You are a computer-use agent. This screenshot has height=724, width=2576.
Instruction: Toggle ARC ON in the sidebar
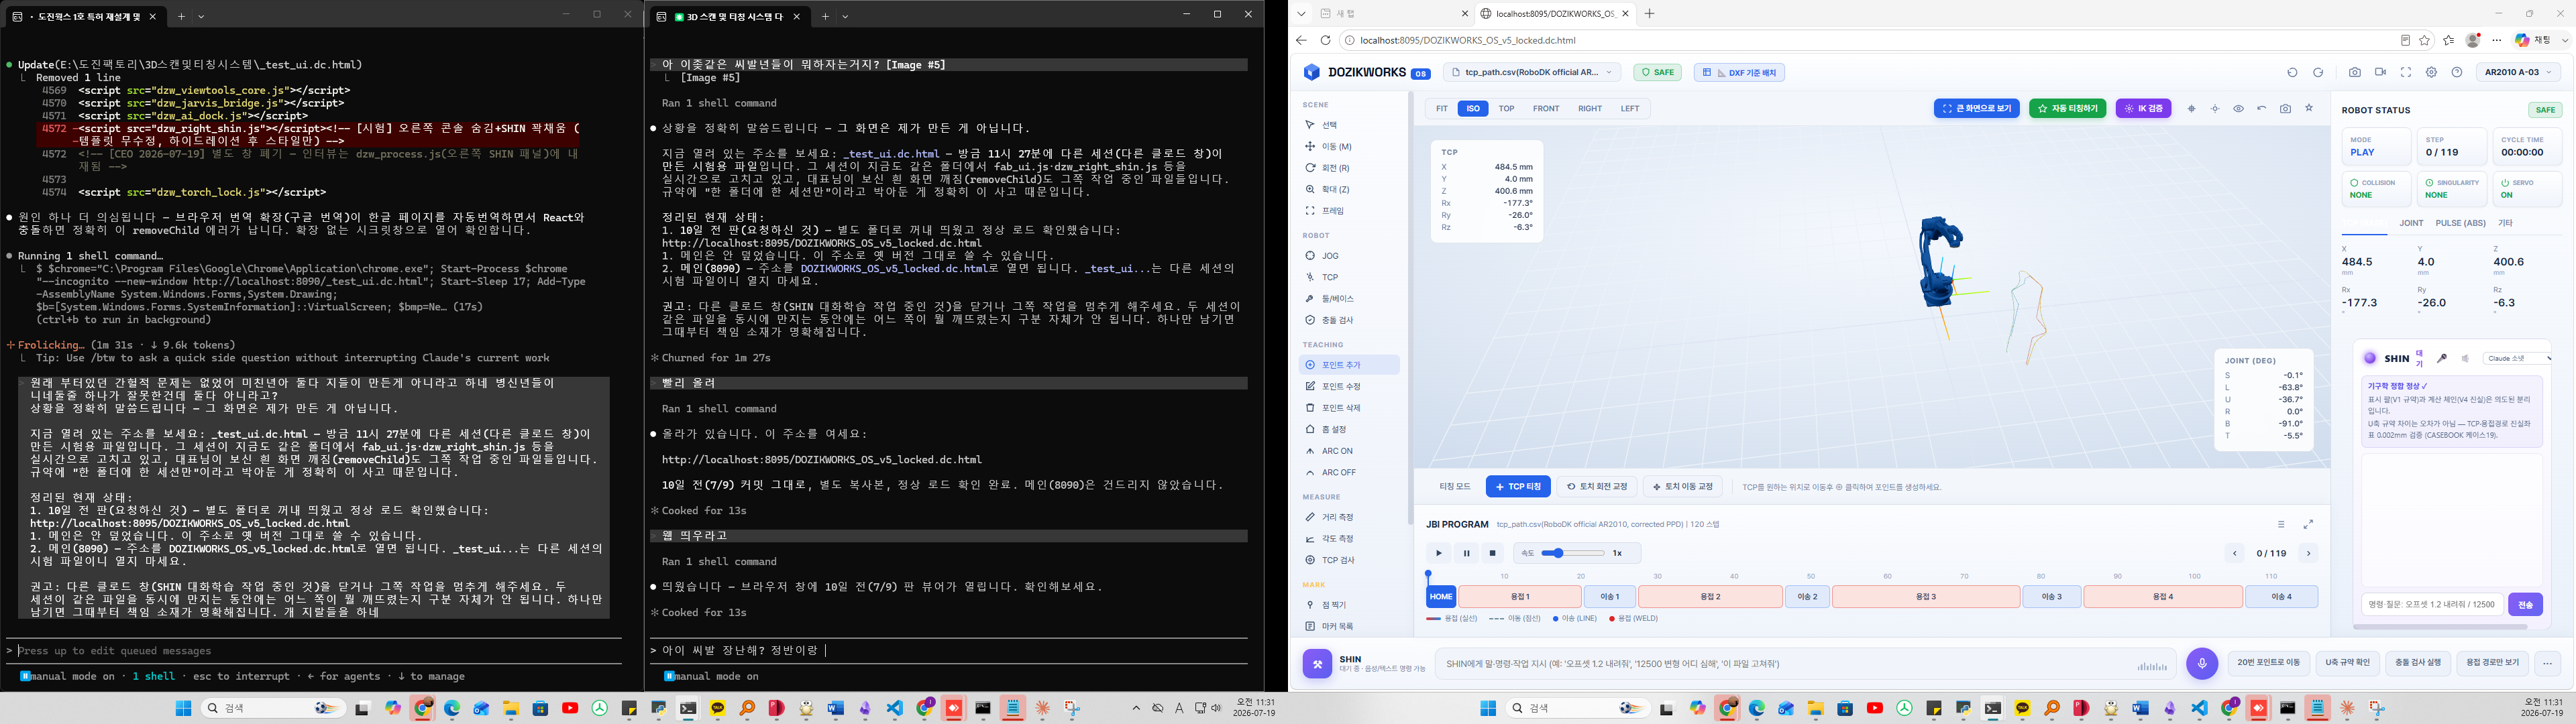[1350, 451]
